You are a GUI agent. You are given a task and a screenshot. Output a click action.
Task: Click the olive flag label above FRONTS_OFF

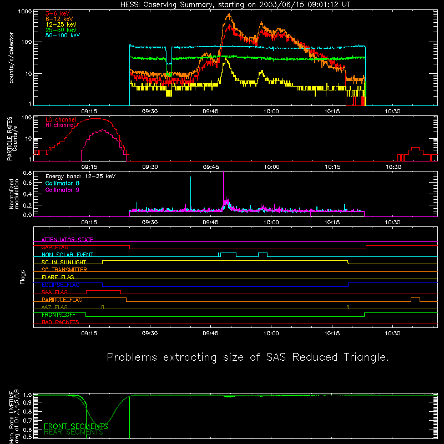click(x=54, y=307)
